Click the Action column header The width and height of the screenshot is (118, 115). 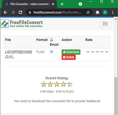click(67, 40)
